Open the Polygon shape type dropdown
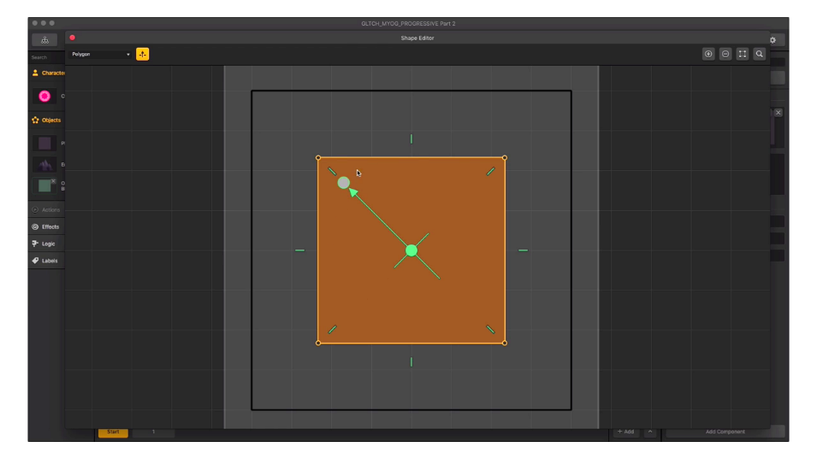This screenshot has width=817, height=459. 101,55
